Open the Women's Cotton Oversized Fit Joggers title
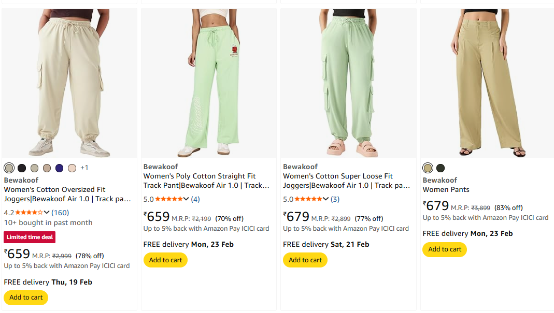Screen dimensions: 554x313 point(67,194)
